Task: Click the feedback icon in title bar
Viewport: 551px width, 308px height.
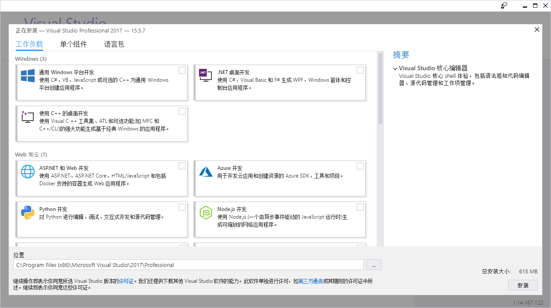Action: (x=504, y=6)
